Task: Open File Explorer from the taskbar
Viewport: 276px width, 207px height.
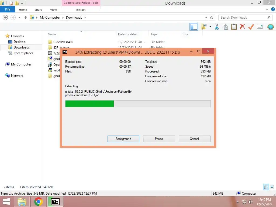Action: click(x=22, y=202)
